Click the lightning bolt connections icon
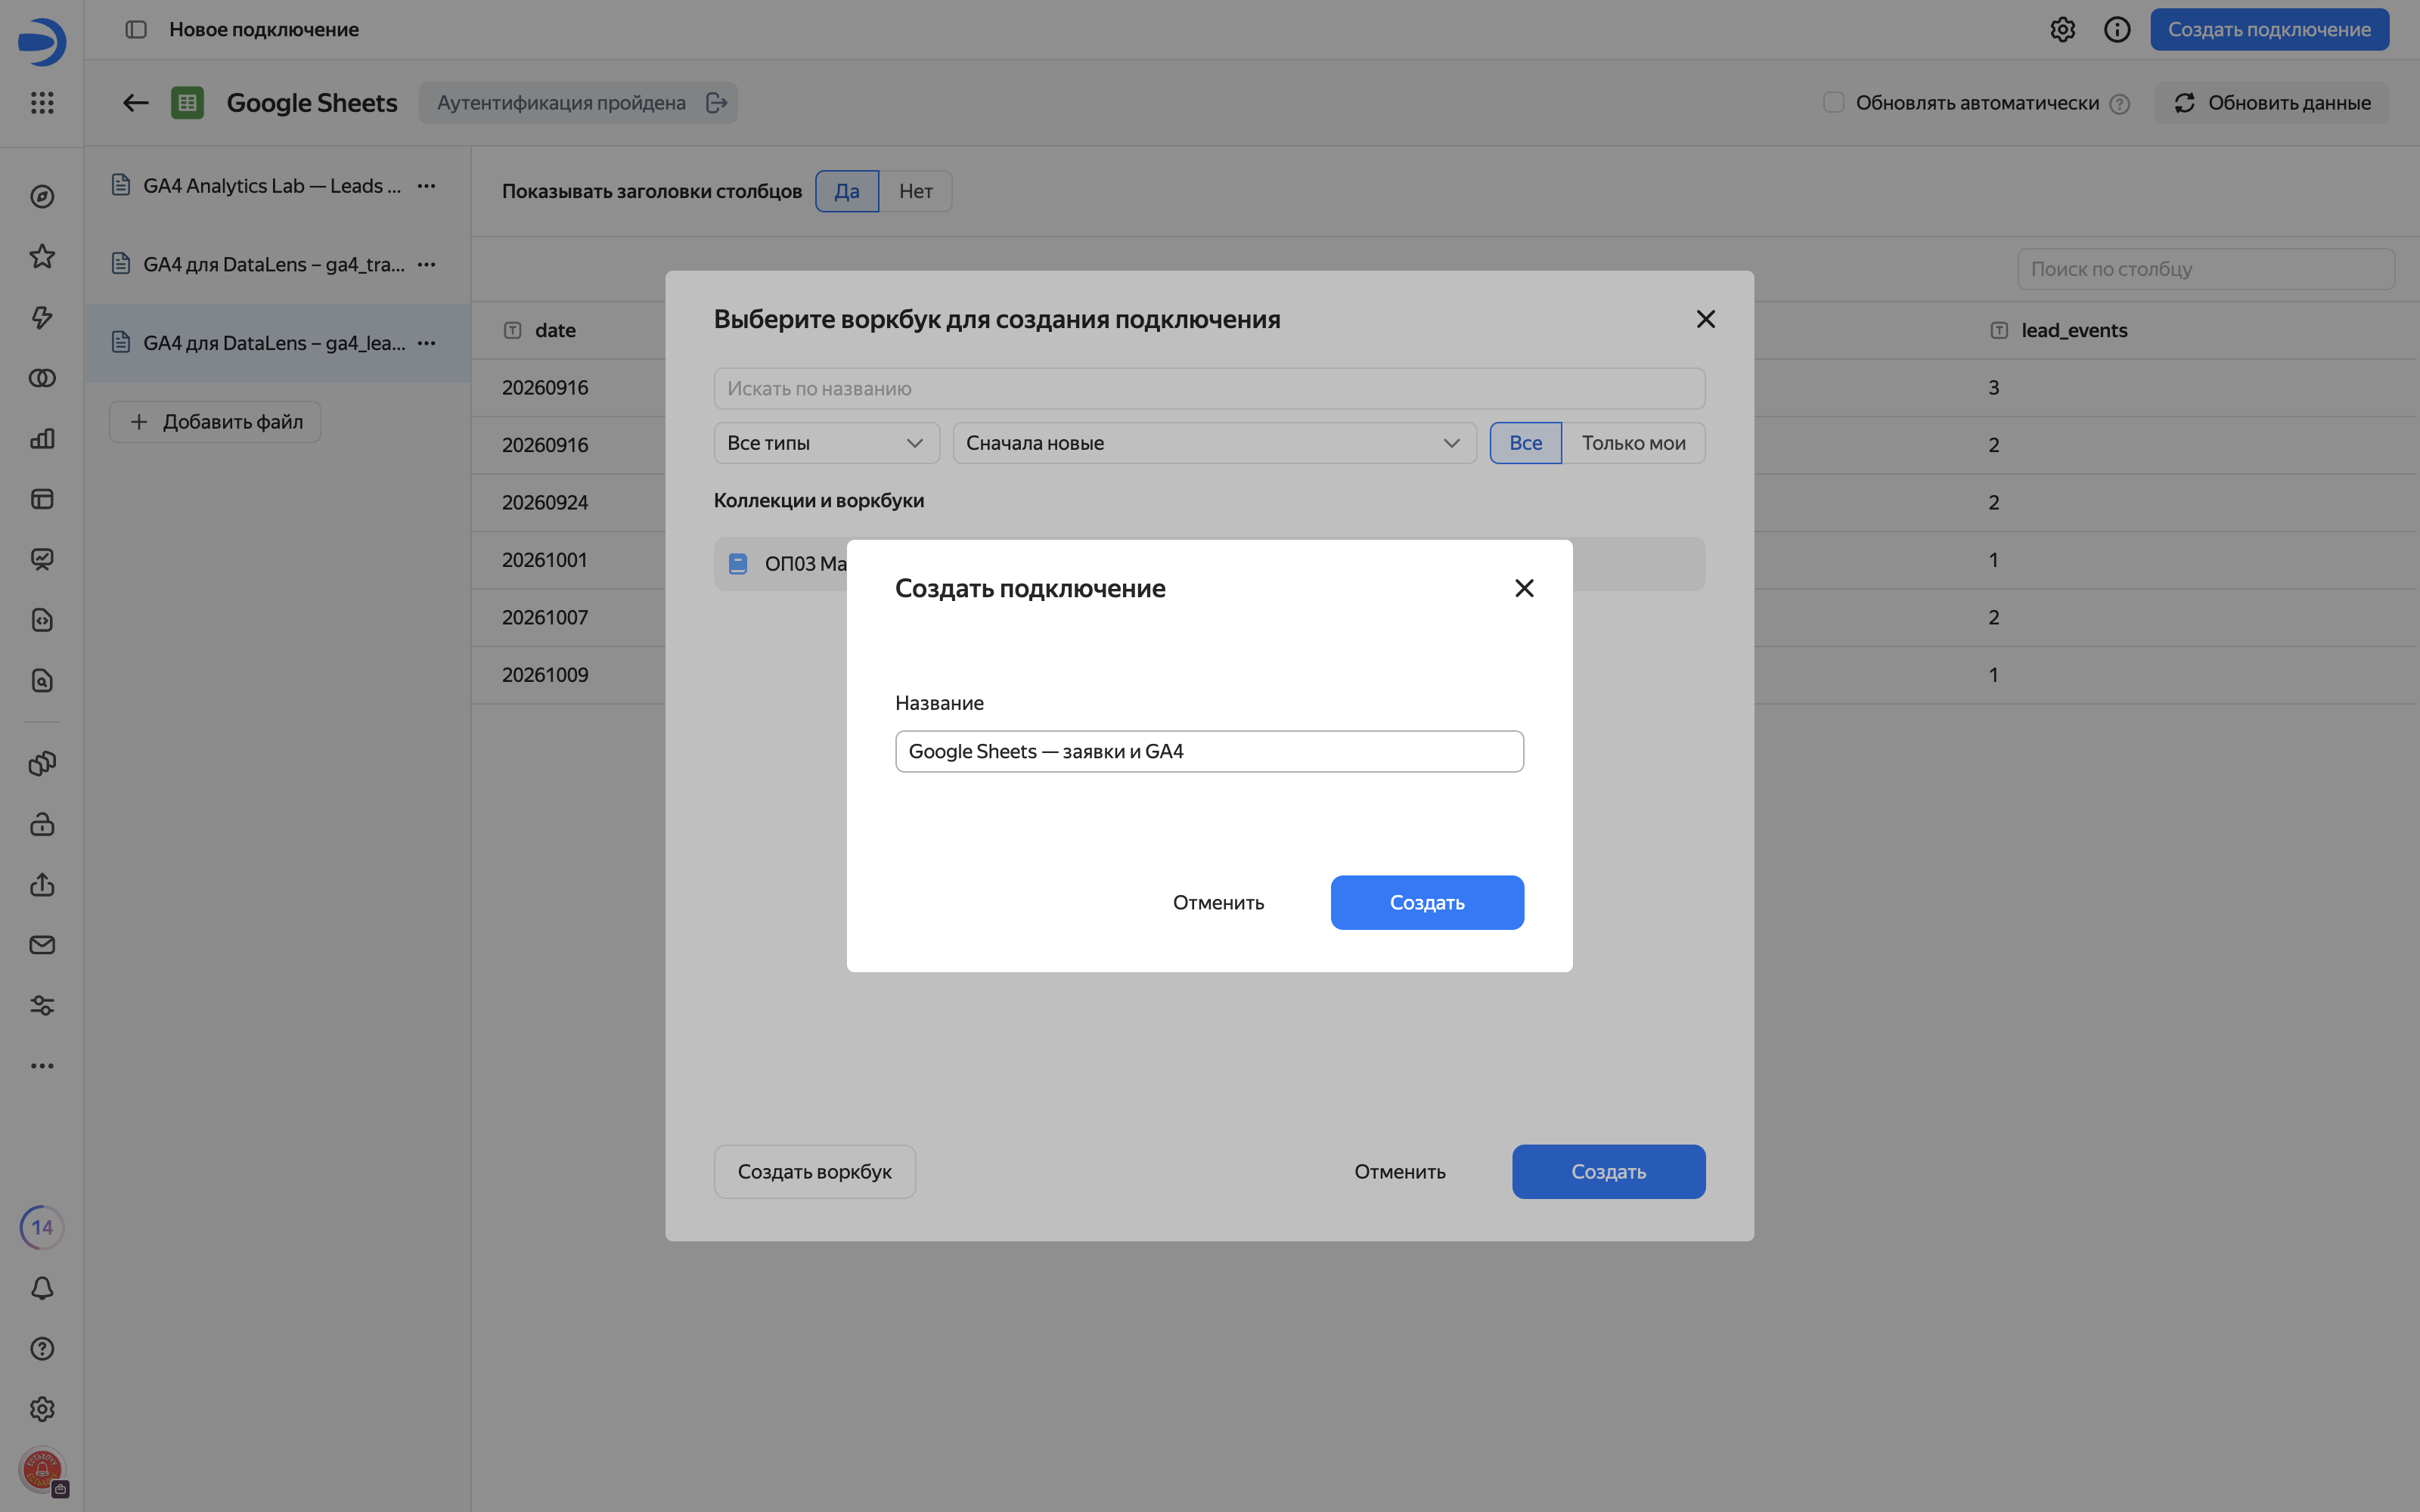This screenshot has height=1512, width=2420. coord(42,317)
